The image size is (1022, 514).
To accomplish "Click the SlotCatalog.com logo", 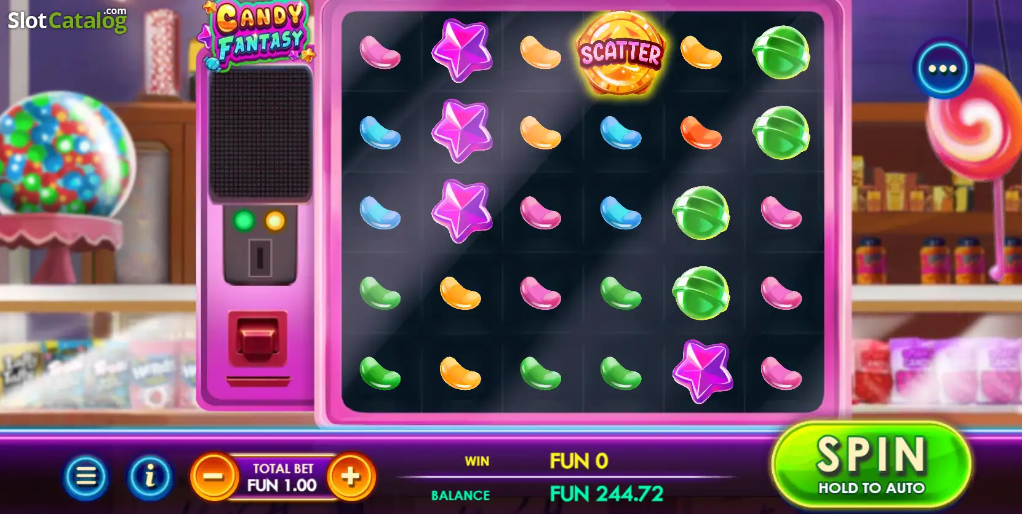I will pos(67,20).
